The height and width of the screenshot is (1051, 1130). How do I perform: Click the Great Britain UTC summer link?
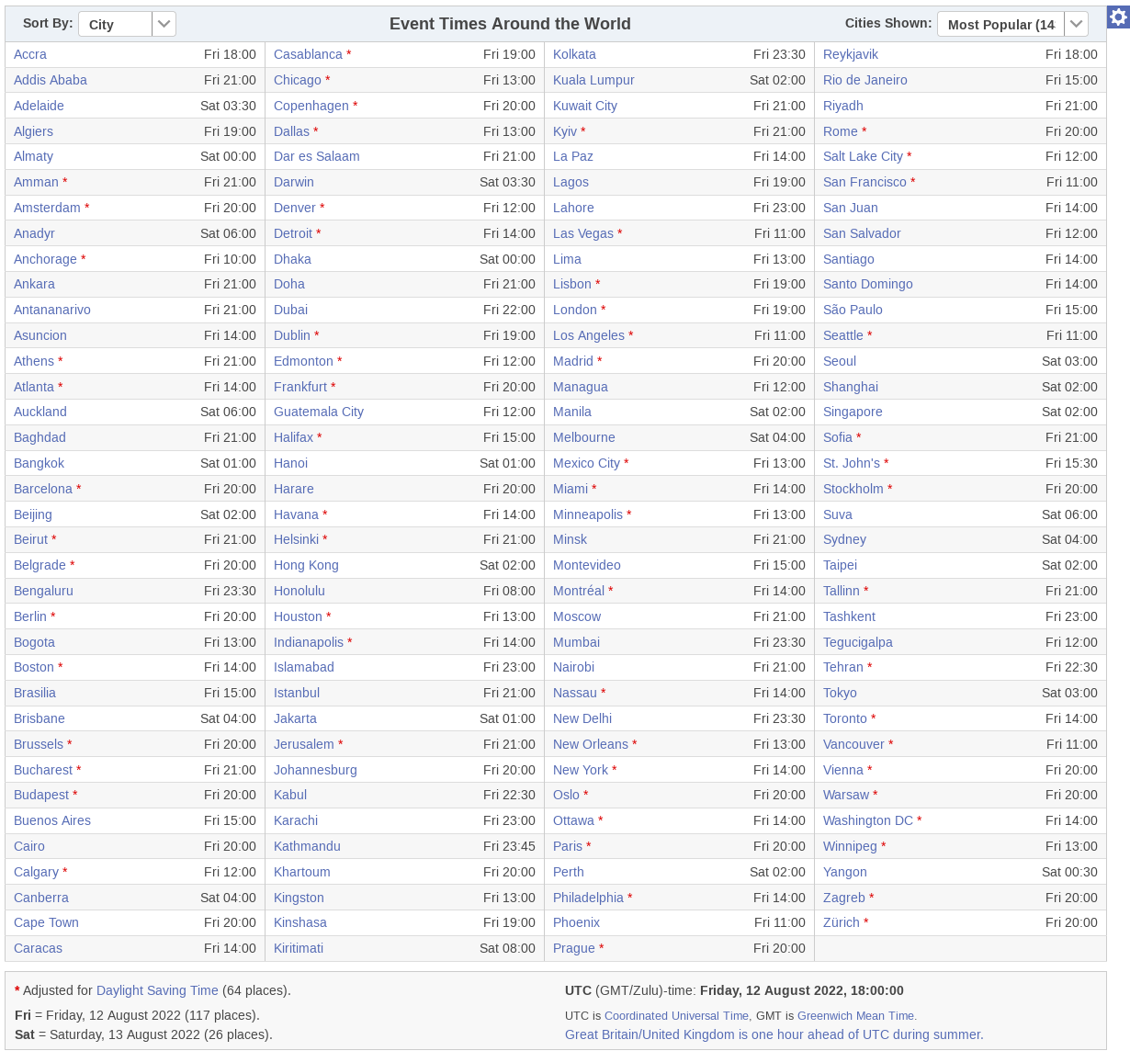[x=774, y=1034]
